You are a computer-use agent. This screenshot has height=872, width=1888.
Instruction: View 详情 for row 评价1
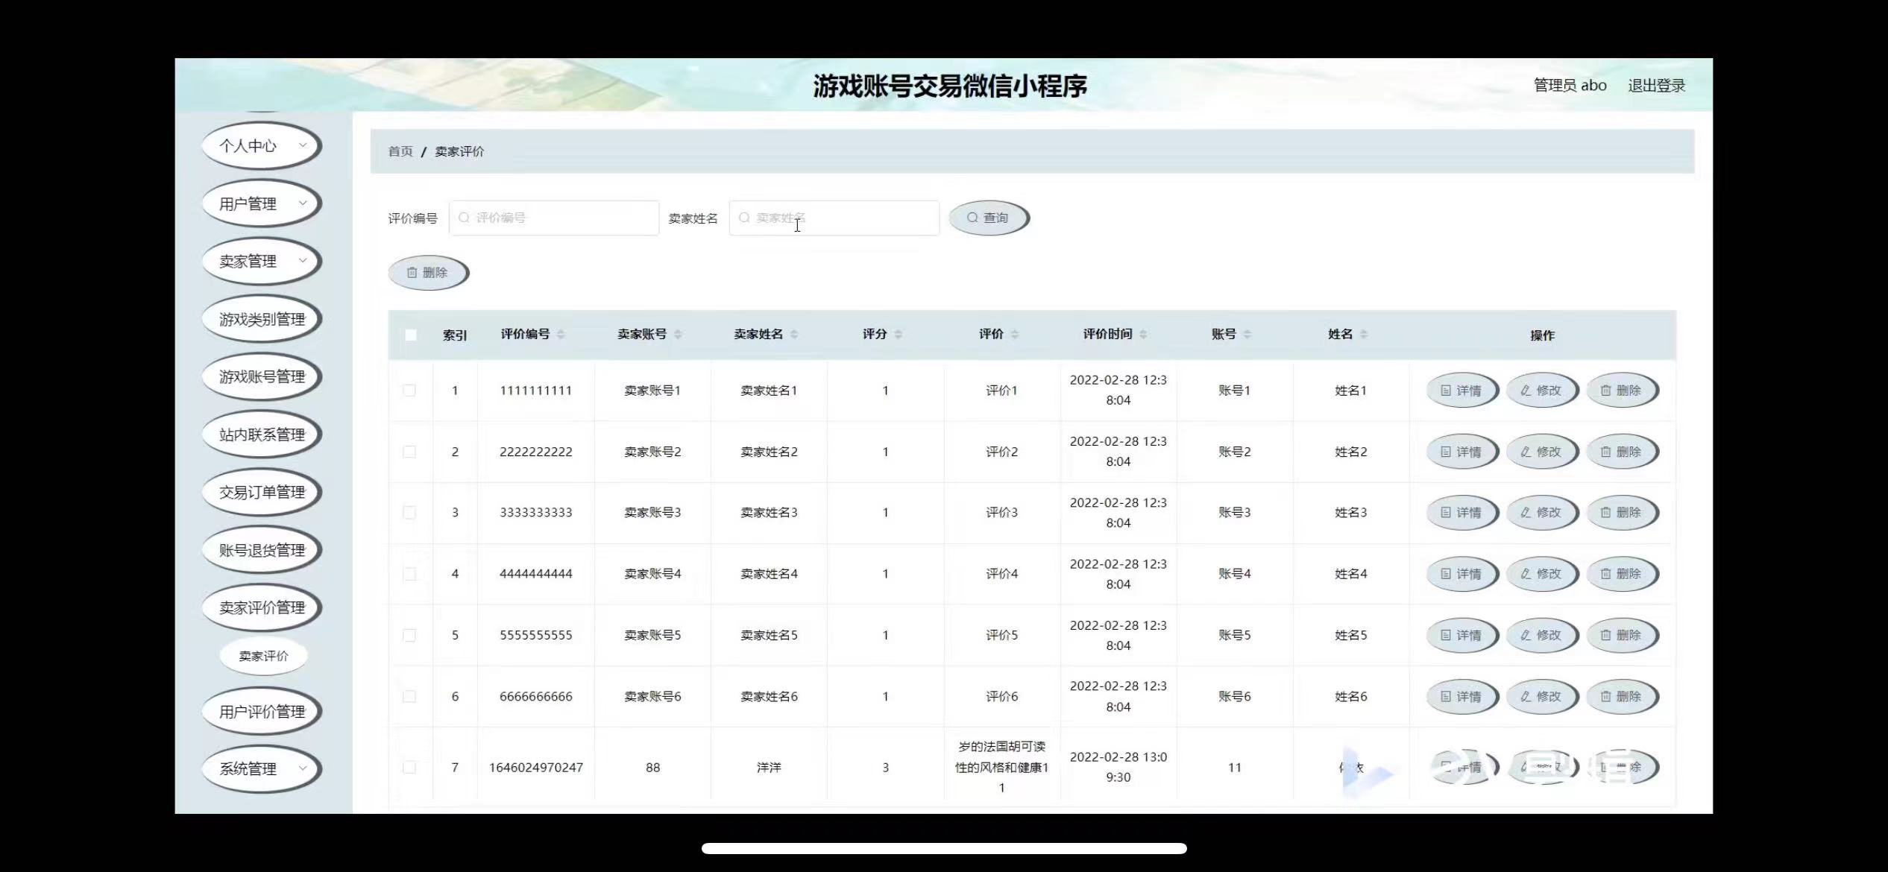click(x=1462, y=391)
